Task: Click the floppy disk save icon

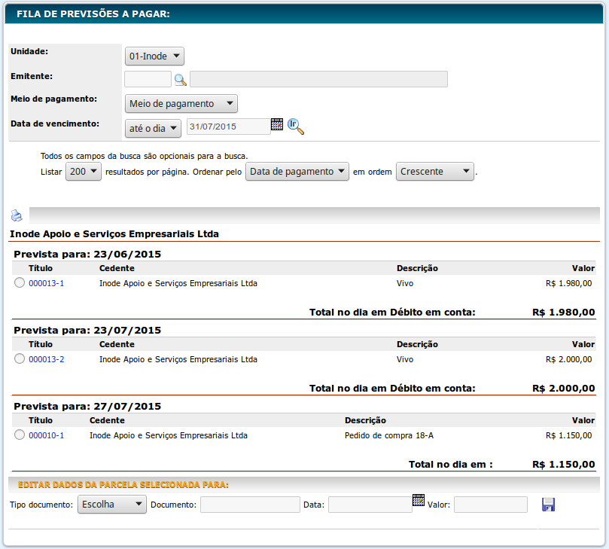Action: [548, 505]
